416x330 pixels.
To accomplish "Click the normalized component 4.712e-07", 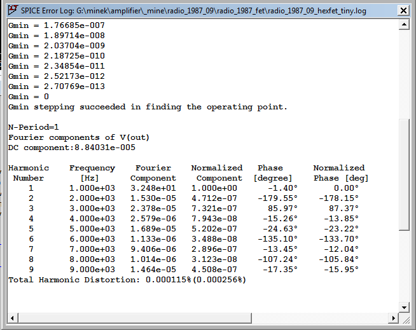I will [x=214, y=198].
